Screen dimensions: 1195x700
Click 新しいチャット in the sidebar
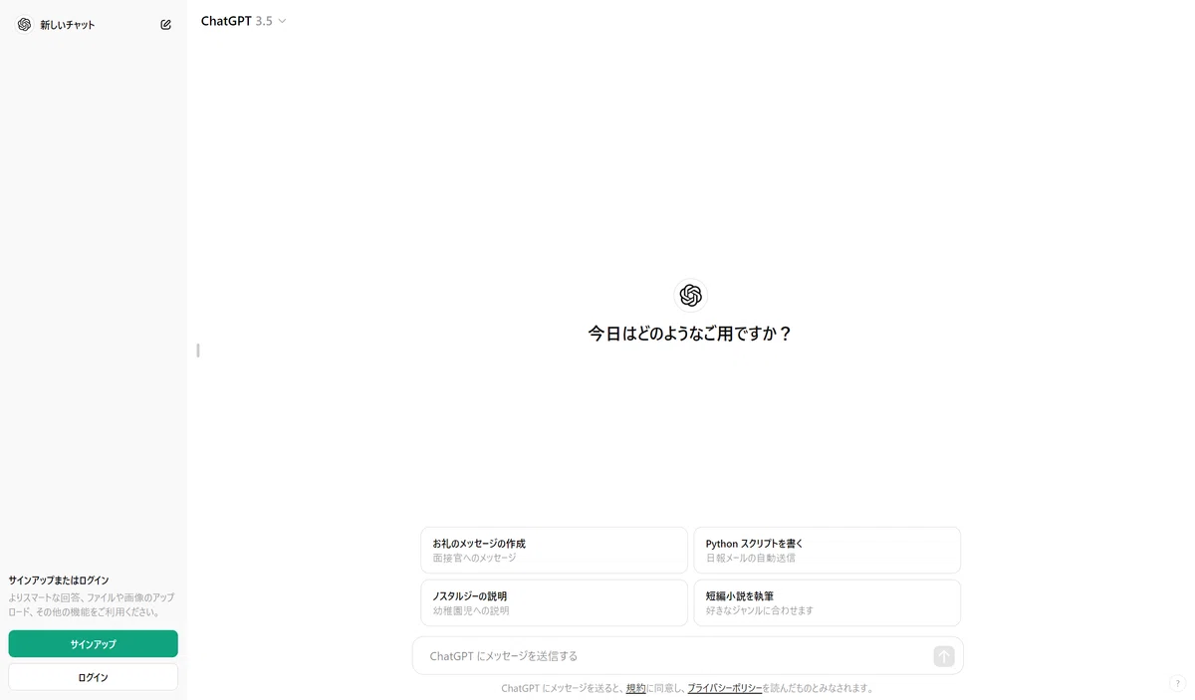[x=68, y=25]
